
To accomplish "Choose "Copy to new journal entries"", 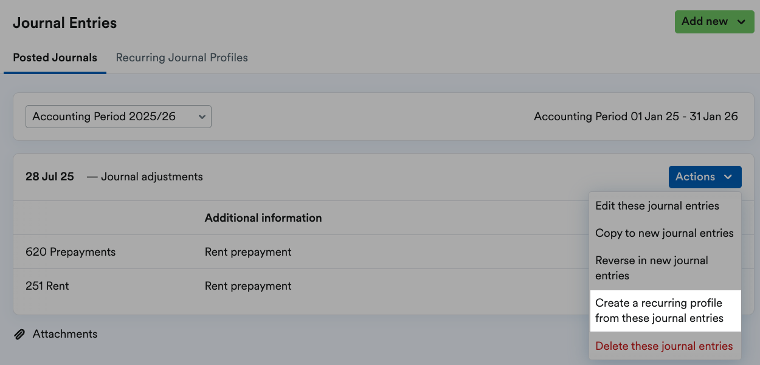I will click(665, 233).
